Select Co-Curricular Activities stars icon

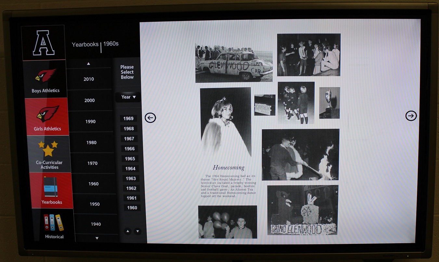(48, 149)
